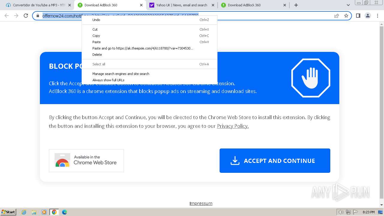View site information lock icon

(37, 16)
